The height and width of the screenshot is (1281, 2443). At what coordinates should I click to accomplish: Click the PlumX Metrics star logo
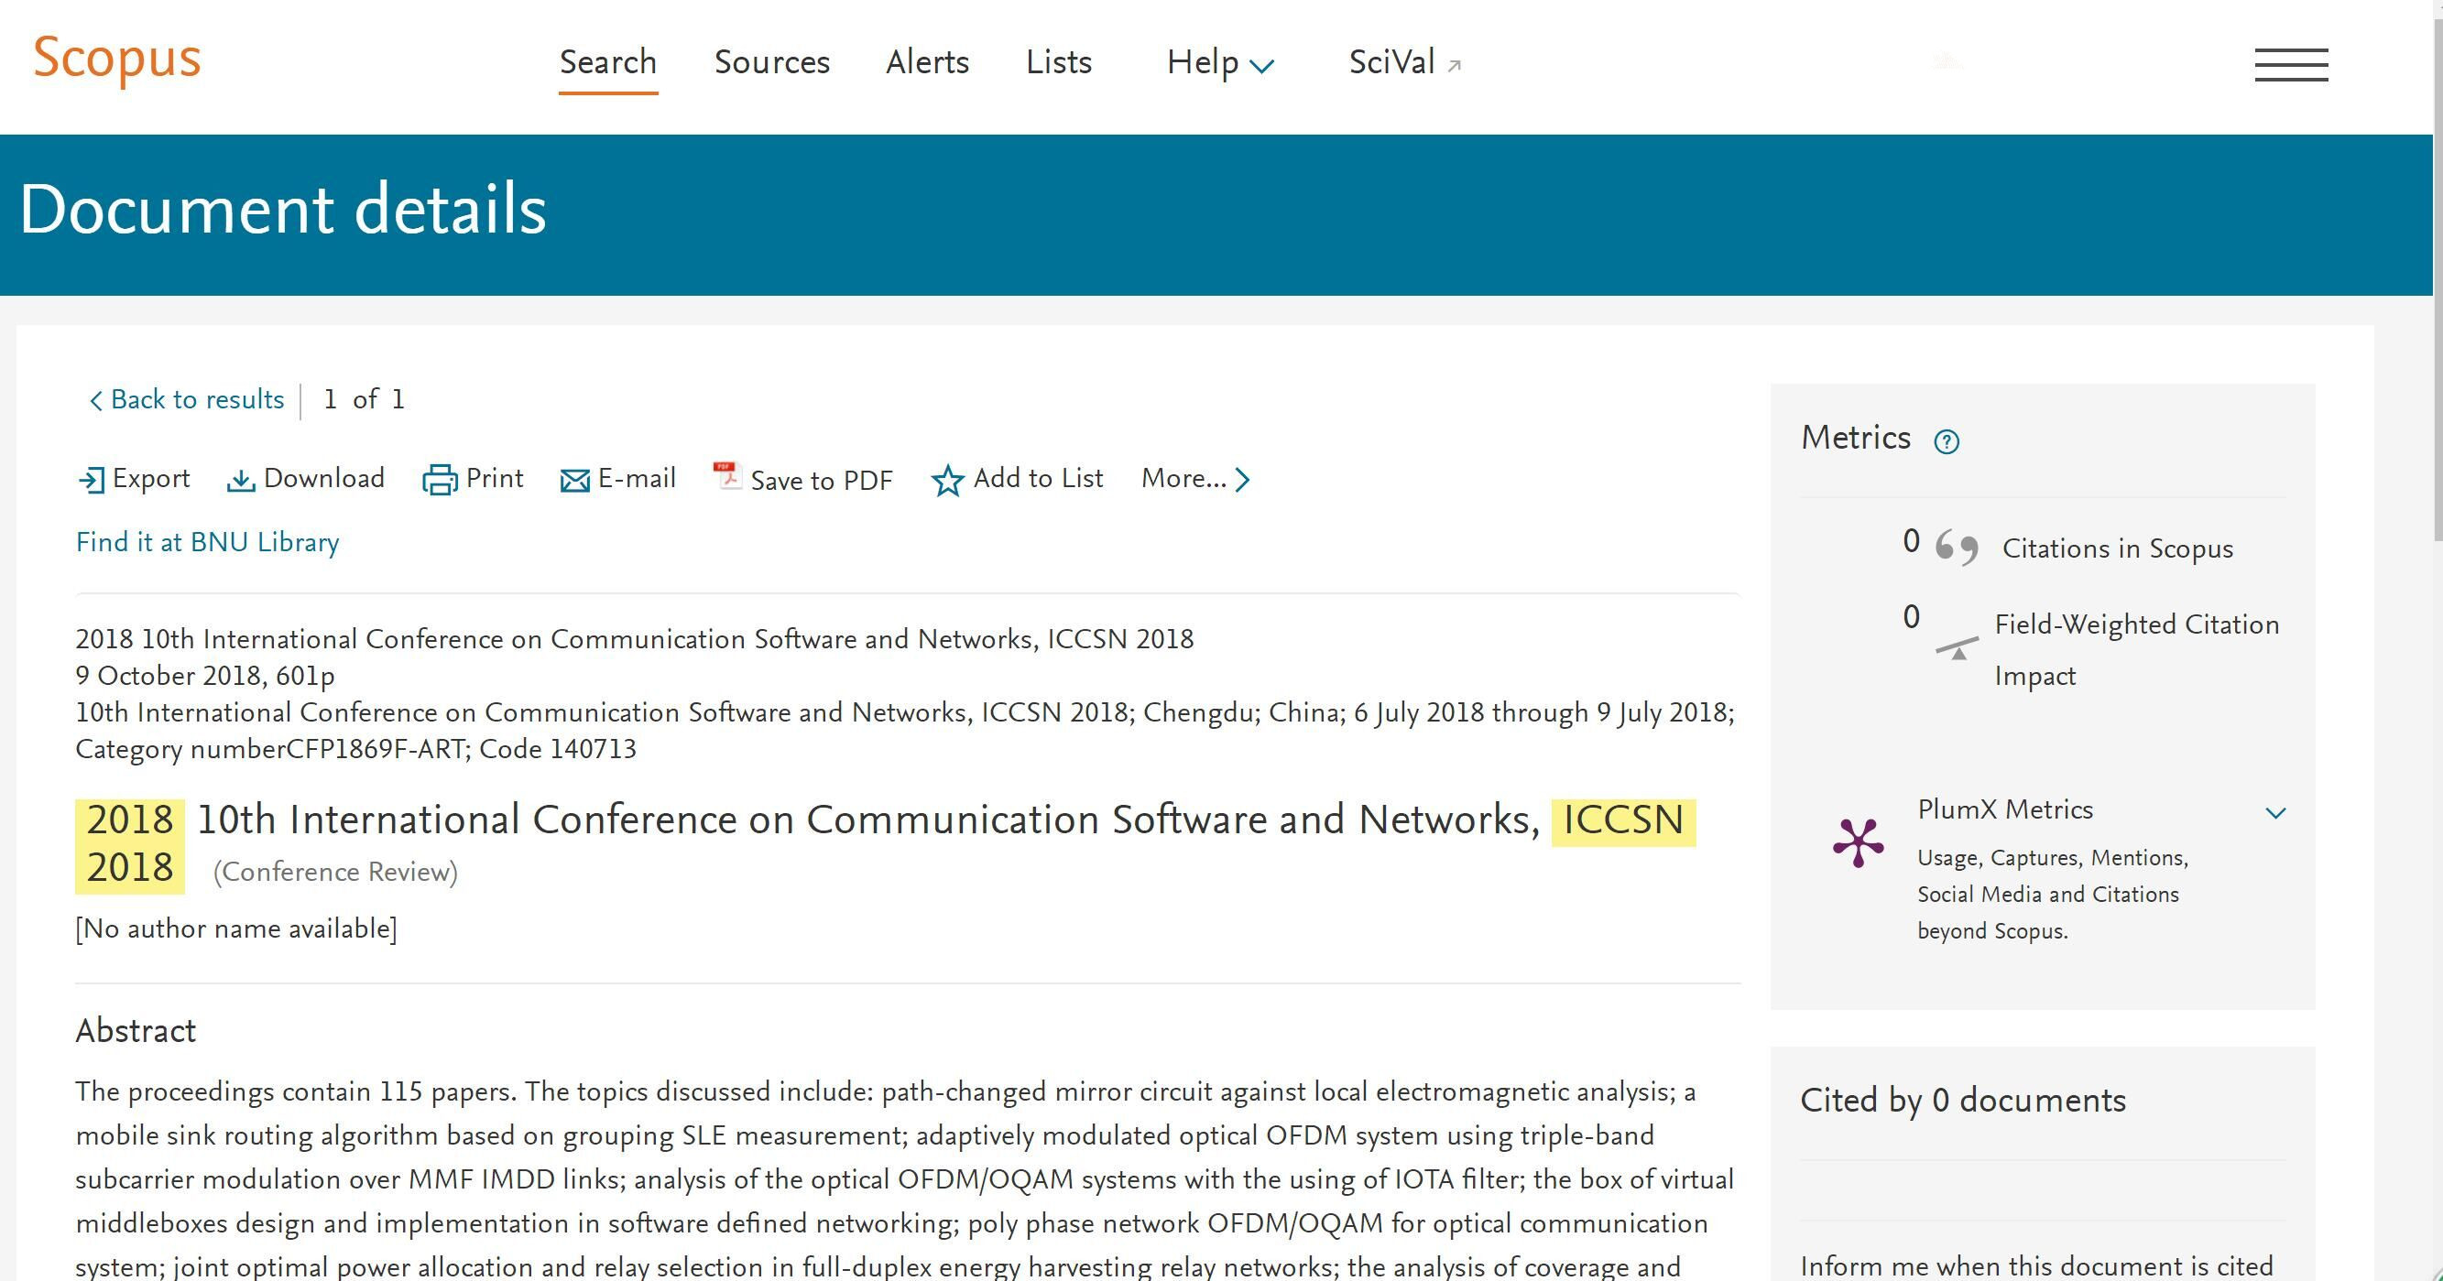(1859, 842)
